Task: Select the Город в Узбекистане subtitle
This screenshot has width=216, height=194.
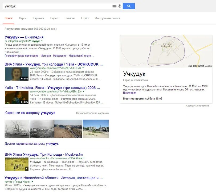Action: [x=136, y=80]
